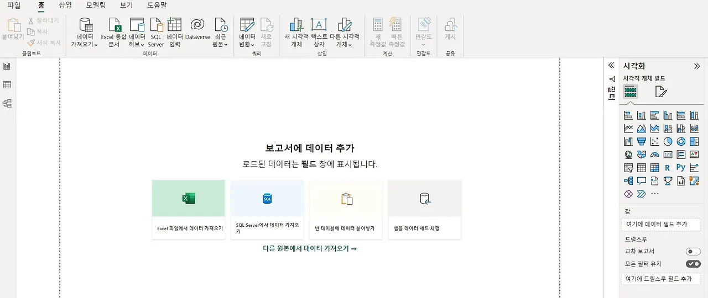
Task: Collapse the 시각화 pane with double chevron
Action: (697, 66)
